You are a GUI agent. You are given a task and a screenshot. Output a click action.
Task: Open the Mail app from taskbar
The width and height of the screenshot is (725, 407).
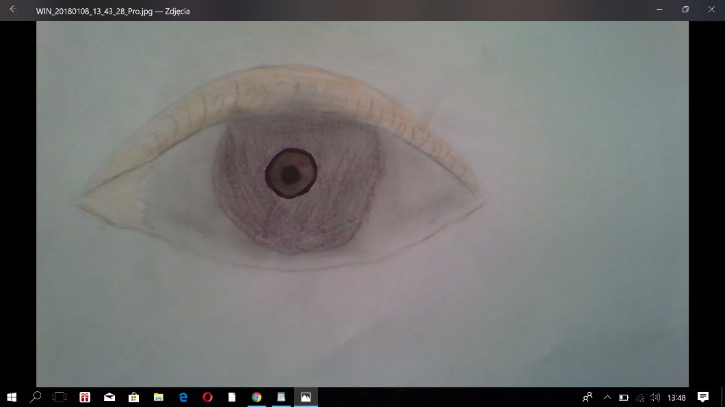point(109,397)
